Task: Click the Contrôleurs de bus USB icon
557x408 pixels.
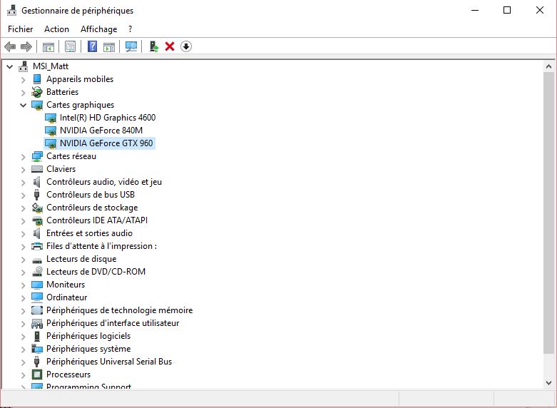Action: pos(36,195)
